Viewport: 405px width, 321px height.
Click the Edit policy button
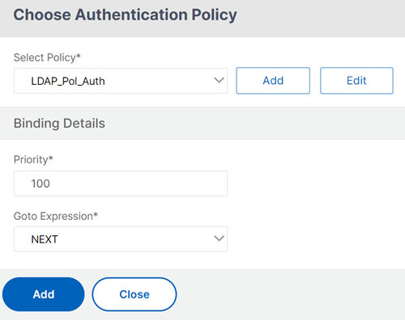pyautogui.click(x=356, y=81)
